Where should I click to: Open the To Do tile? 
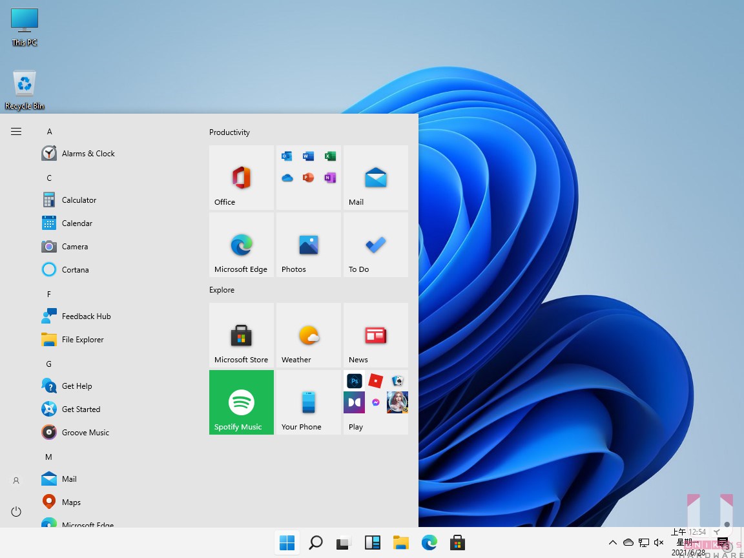point(376,245)
